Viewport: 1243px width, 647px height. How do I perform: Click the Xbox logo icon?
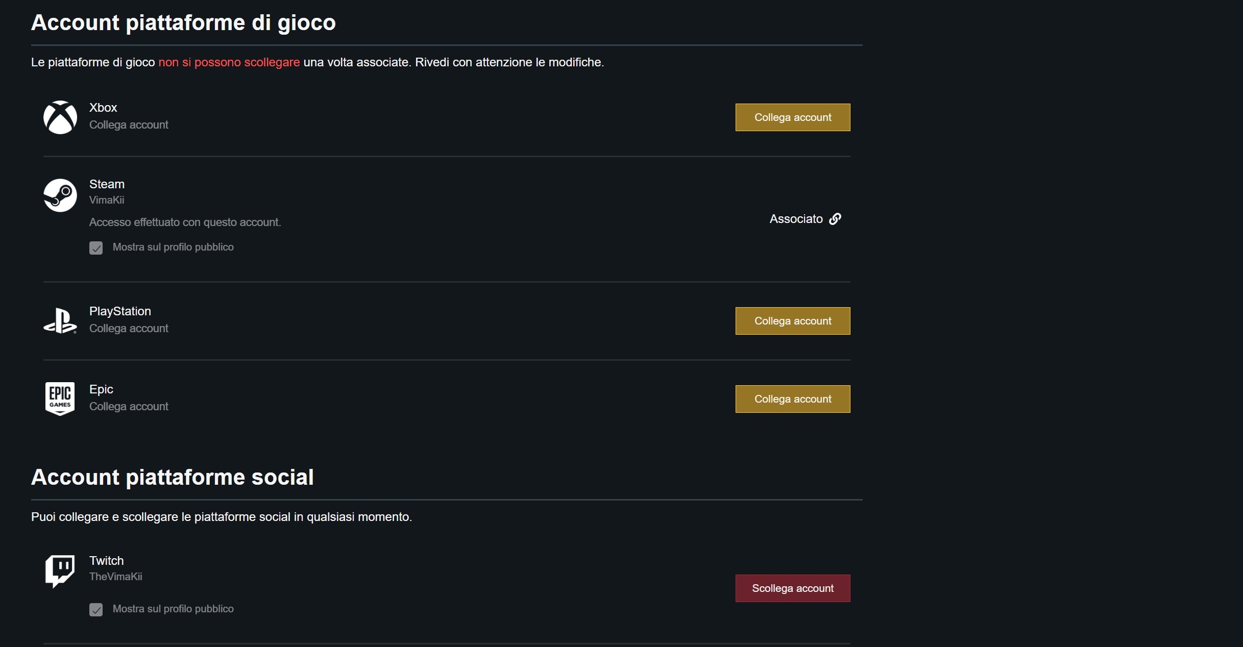(60, 117)
